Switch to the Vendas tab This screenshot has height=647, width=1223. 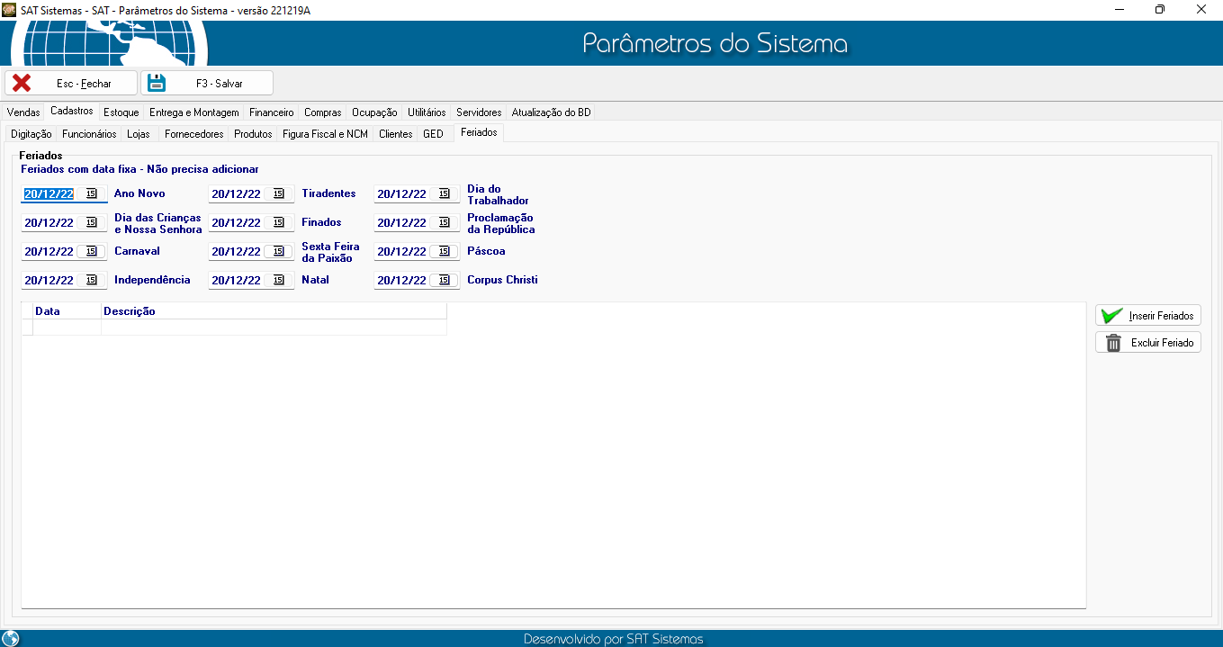tap(23, 112)
